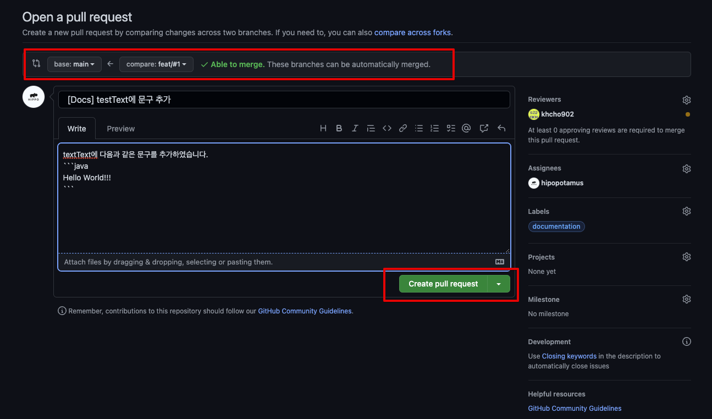The height and width of the screenshot is (419, 712).
Task: Insert a task list
Action: pos(451,128)
